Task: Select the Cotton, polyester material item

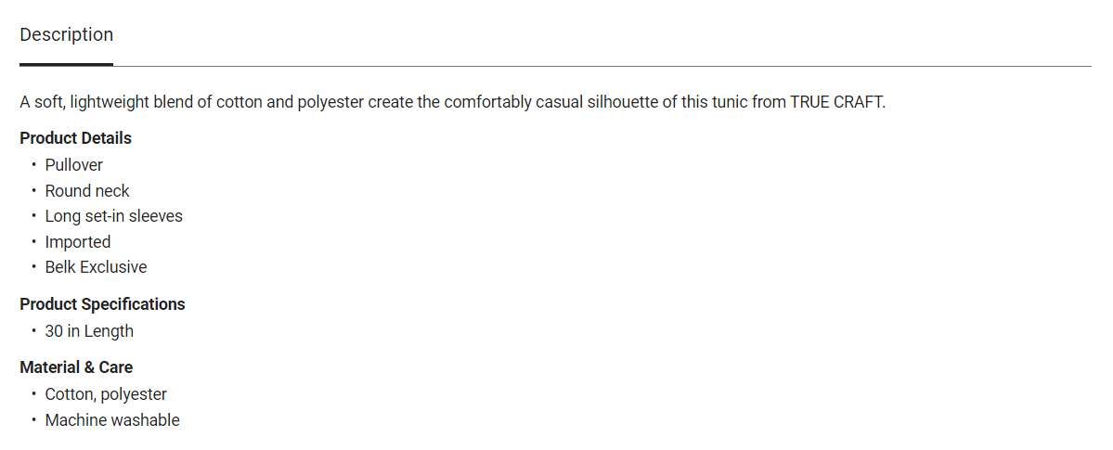Action: click(106, 394)
